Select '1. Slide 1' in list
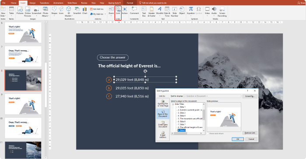Screen dimensions: 306x159 tap(182, 107)
